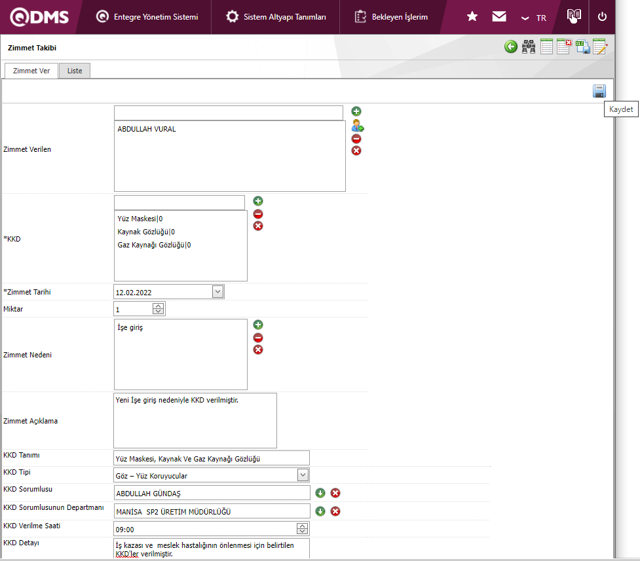This screenshot has height=561, width=640.
Task: Click the list with red X delete icon
Action: click(x=565, y=47)
